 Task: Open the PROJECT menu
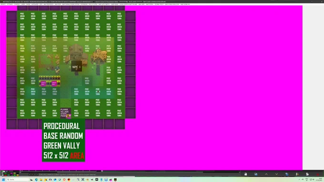pyautogui.click(x=3, y=4)
